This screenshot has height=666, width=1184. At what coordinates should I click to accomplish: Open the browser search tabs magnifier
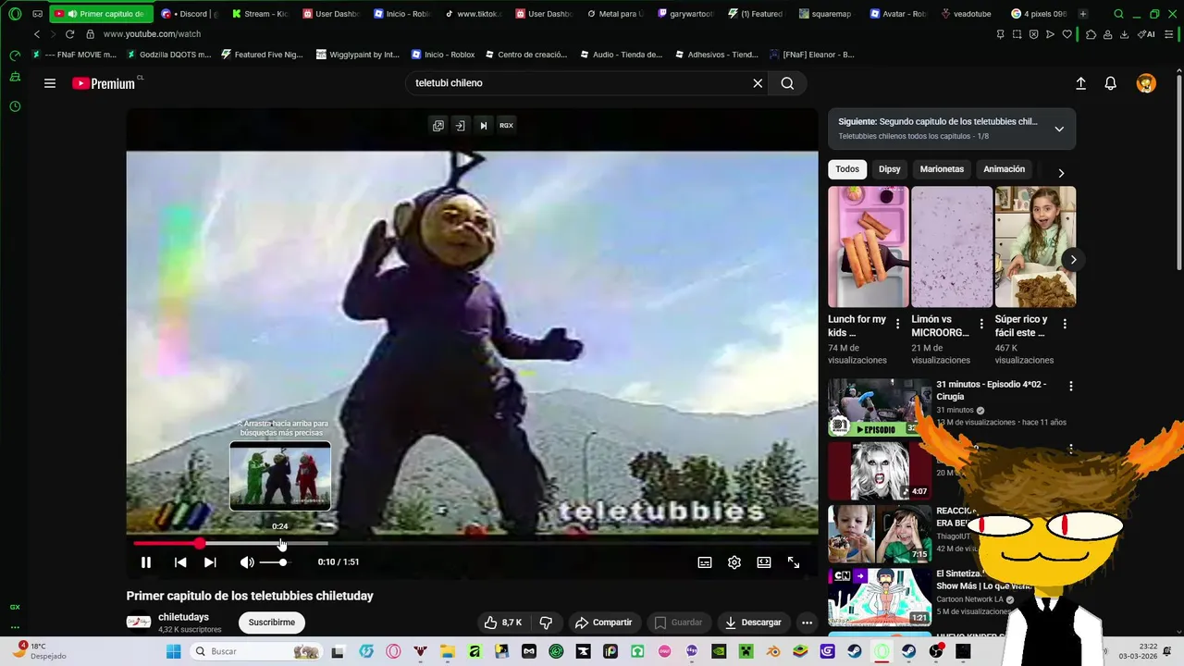pos(1118,14)
